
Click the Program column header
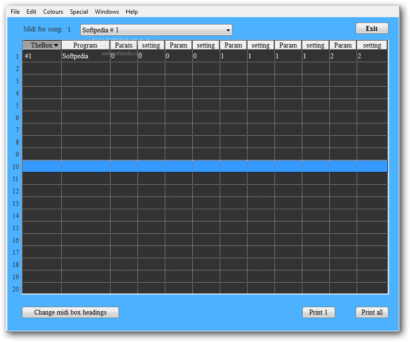point(86,45)
